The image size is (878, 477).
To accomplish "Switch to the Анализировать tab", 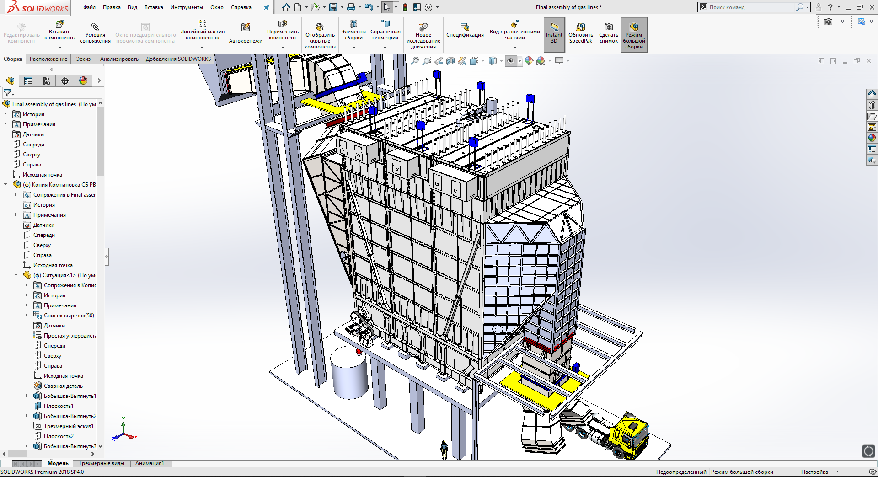I will (119, 59).
